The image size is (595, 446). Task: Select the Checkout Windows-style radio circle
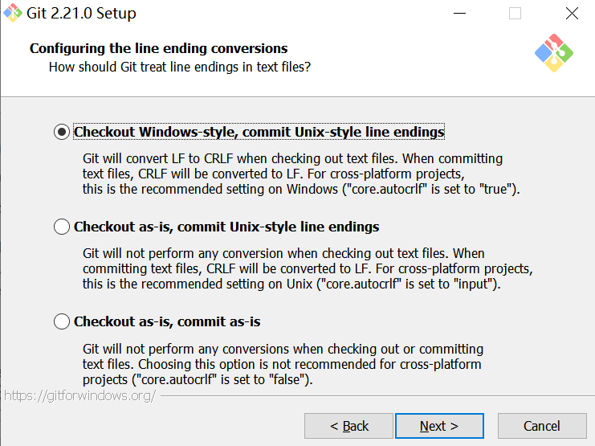pos(62,132)
